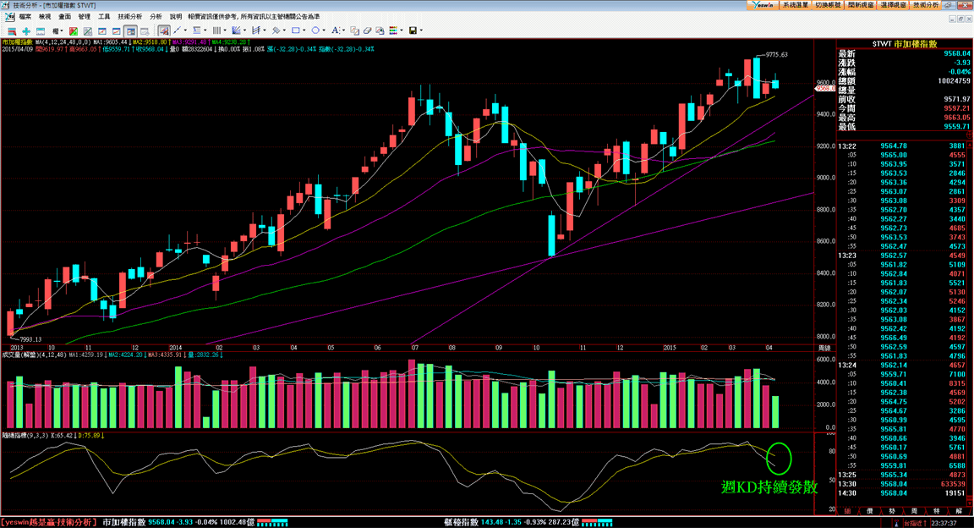Click the 開新視窗 button
Screen dimensions: 974x528
click(861, 5)
